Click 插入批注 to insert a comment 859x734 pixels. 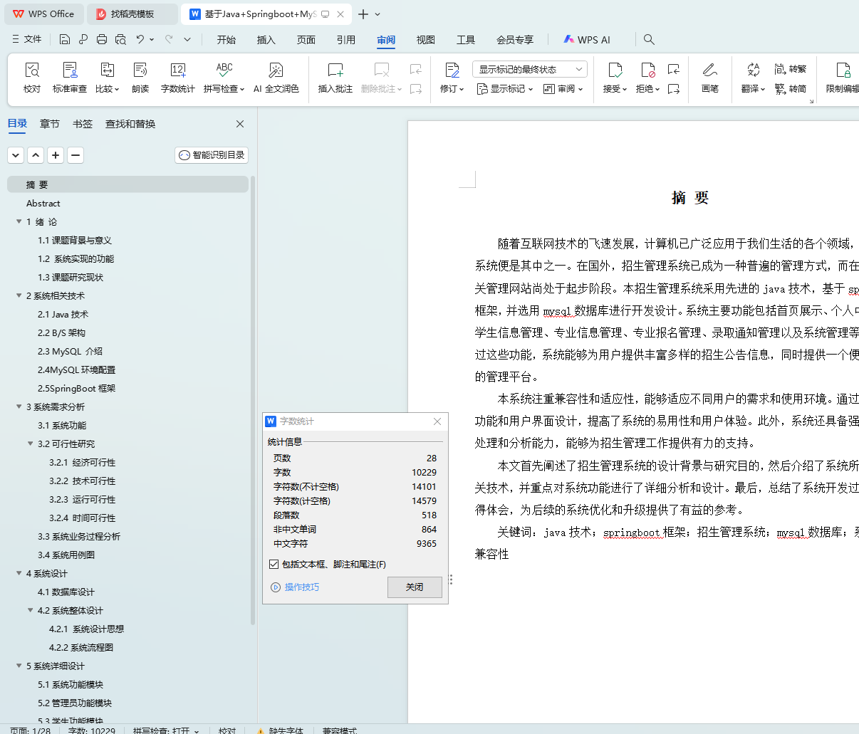pyautogui.click(x=335, y=78)
